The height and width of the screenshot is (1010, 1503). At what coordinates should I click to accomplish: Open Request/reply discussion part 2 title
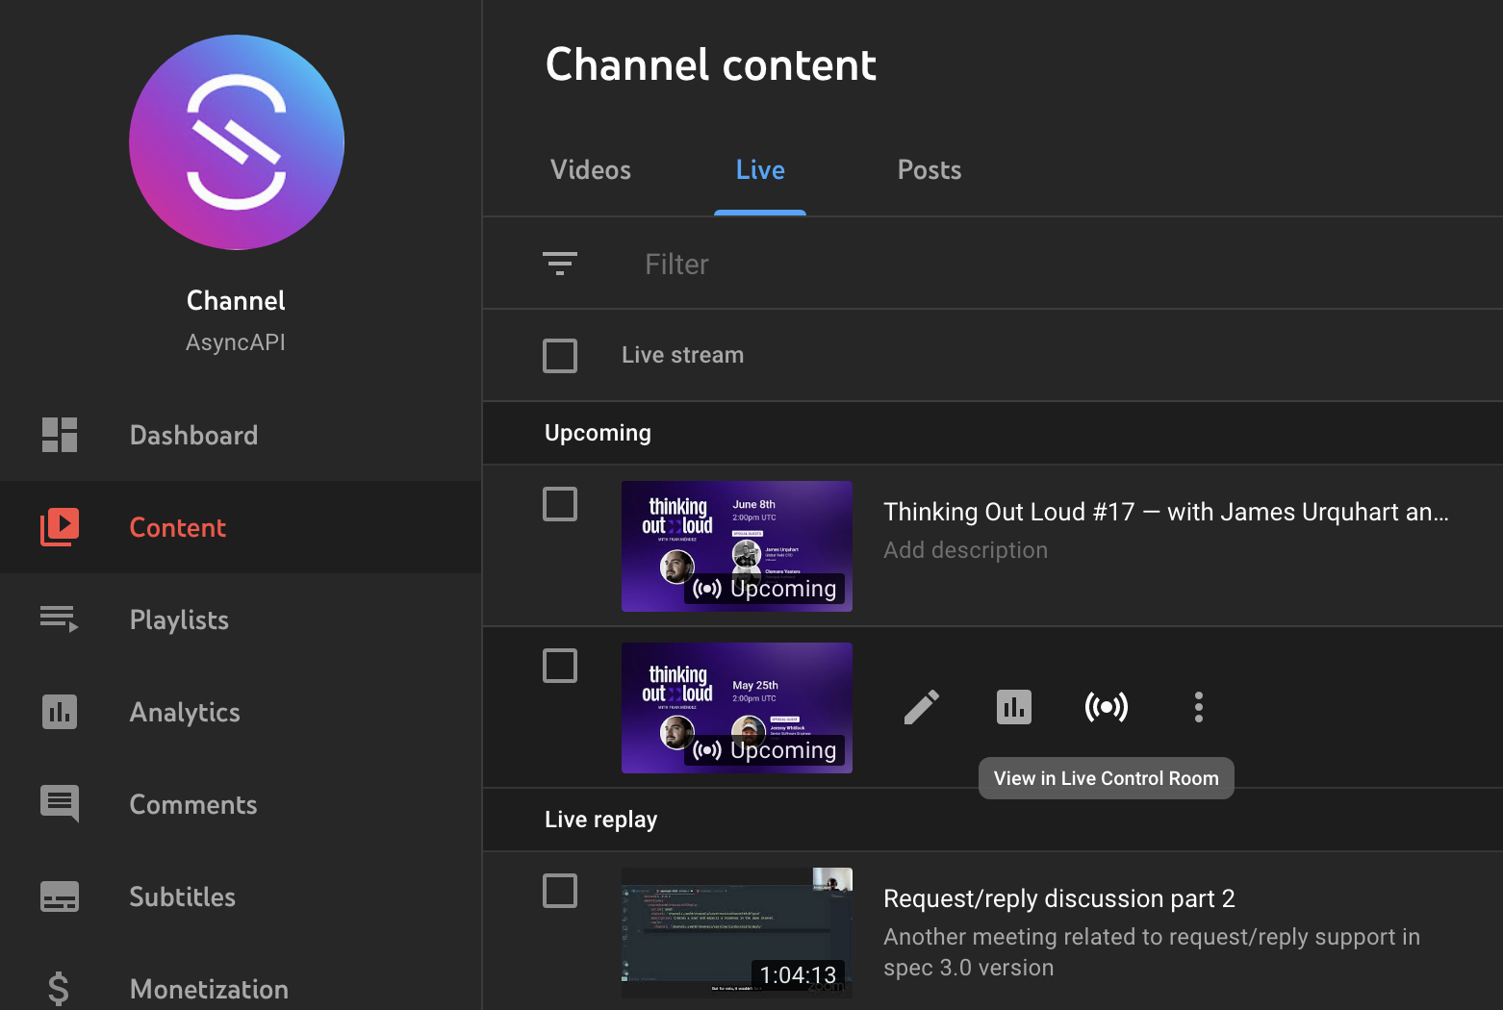click(x=1059, y=898)
